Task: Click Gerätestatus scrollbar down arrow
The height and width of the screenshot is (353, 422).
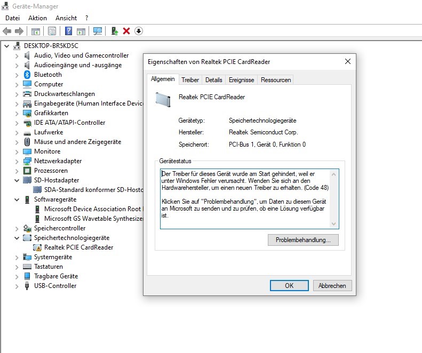Action: coord(334,224)
